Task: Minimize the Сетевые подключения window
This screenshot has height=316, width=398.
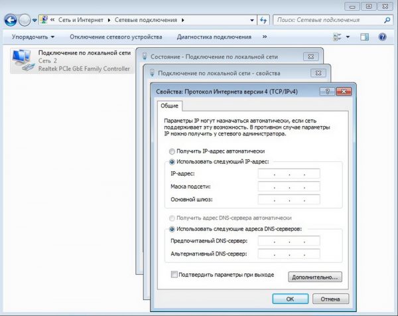Action: [x=352, y=7]
